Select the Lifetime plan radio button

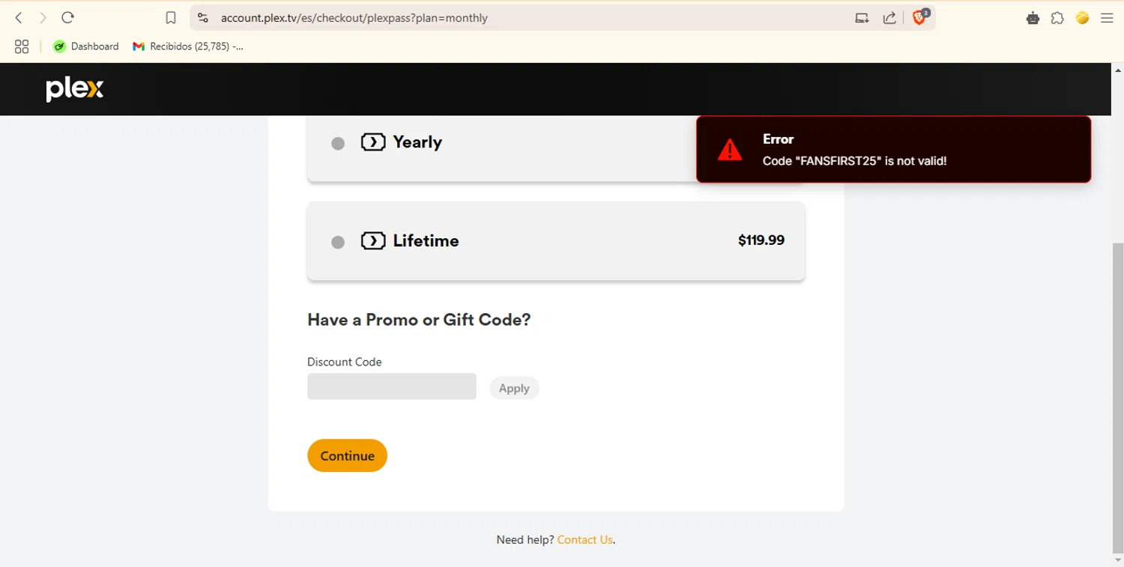338,242
